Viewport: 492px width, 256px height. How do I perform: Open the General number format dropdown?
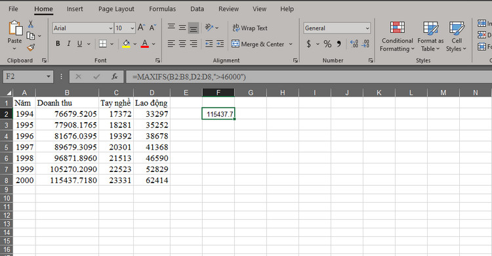(x=367, y=28)
